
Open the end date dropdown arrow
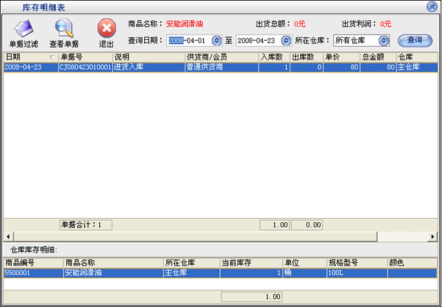pos(286,41)
